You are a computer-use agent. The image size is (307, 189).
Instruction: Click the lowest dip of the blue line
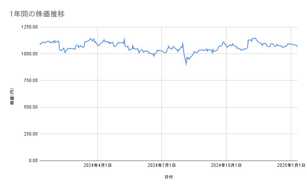[186, 64]
